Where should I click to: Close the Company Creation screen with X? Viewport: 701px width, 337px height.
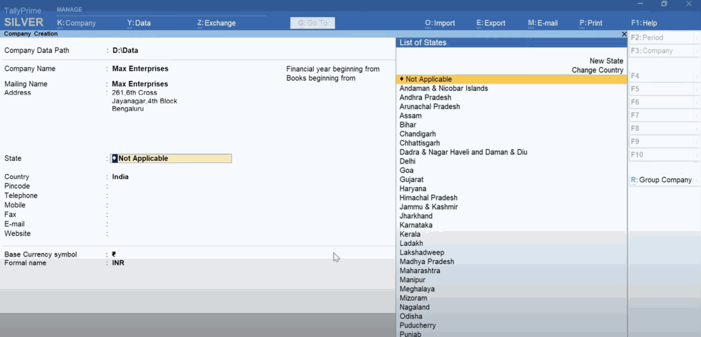click(624, 34)
